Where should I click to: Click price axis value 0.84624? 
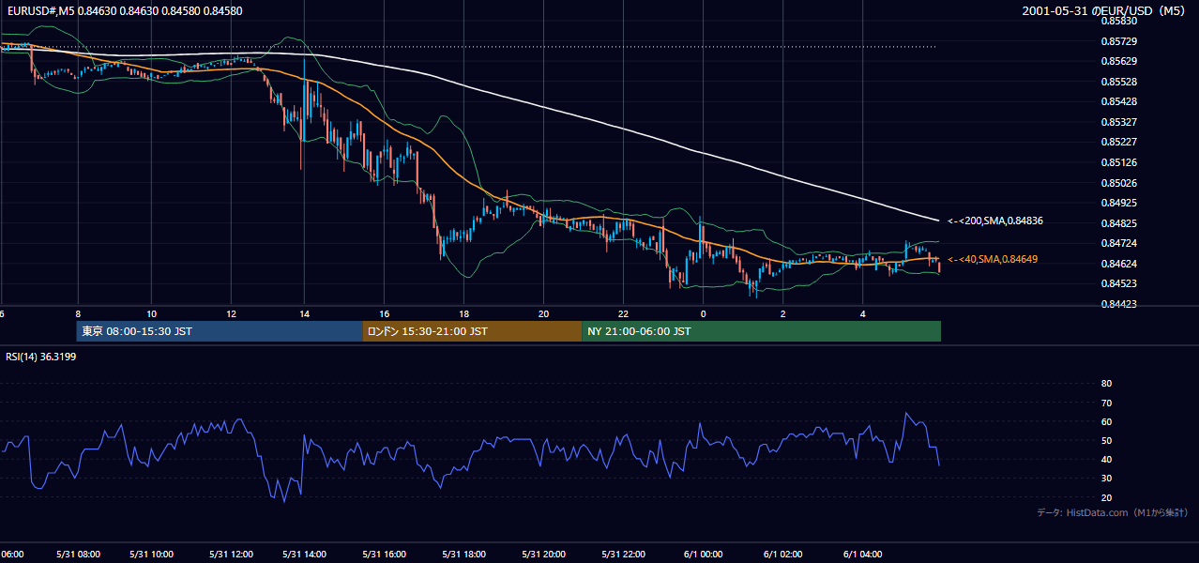1118,264
